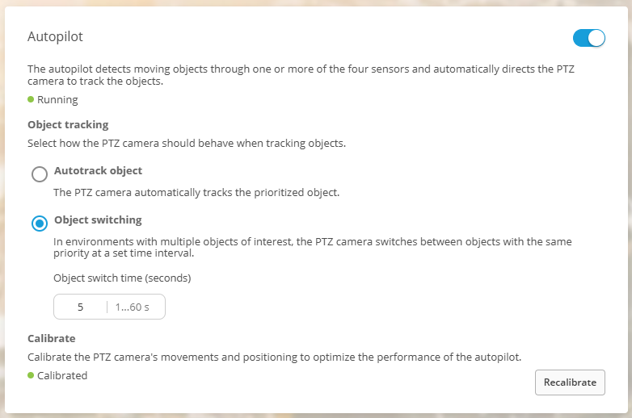Screen dimensions: 632x418
Task: Click the "Running" status text
Action: click(x=57, y=100)
